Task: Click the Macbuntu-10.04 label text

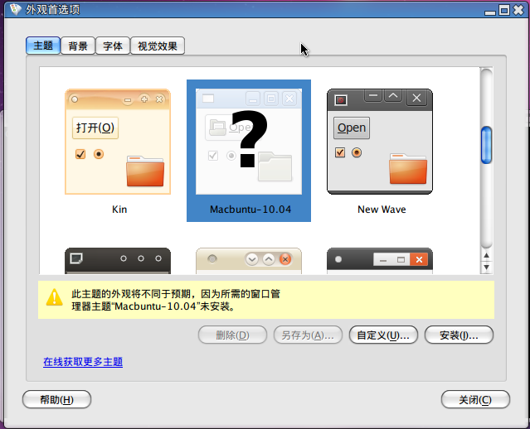Action: [250, 210]
